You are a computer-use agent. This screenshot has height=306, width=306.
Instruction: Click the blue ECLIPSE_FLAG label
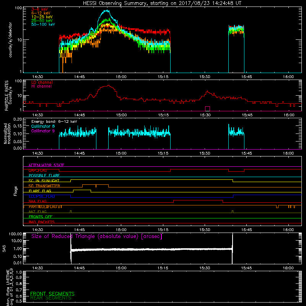coord(42,196)
